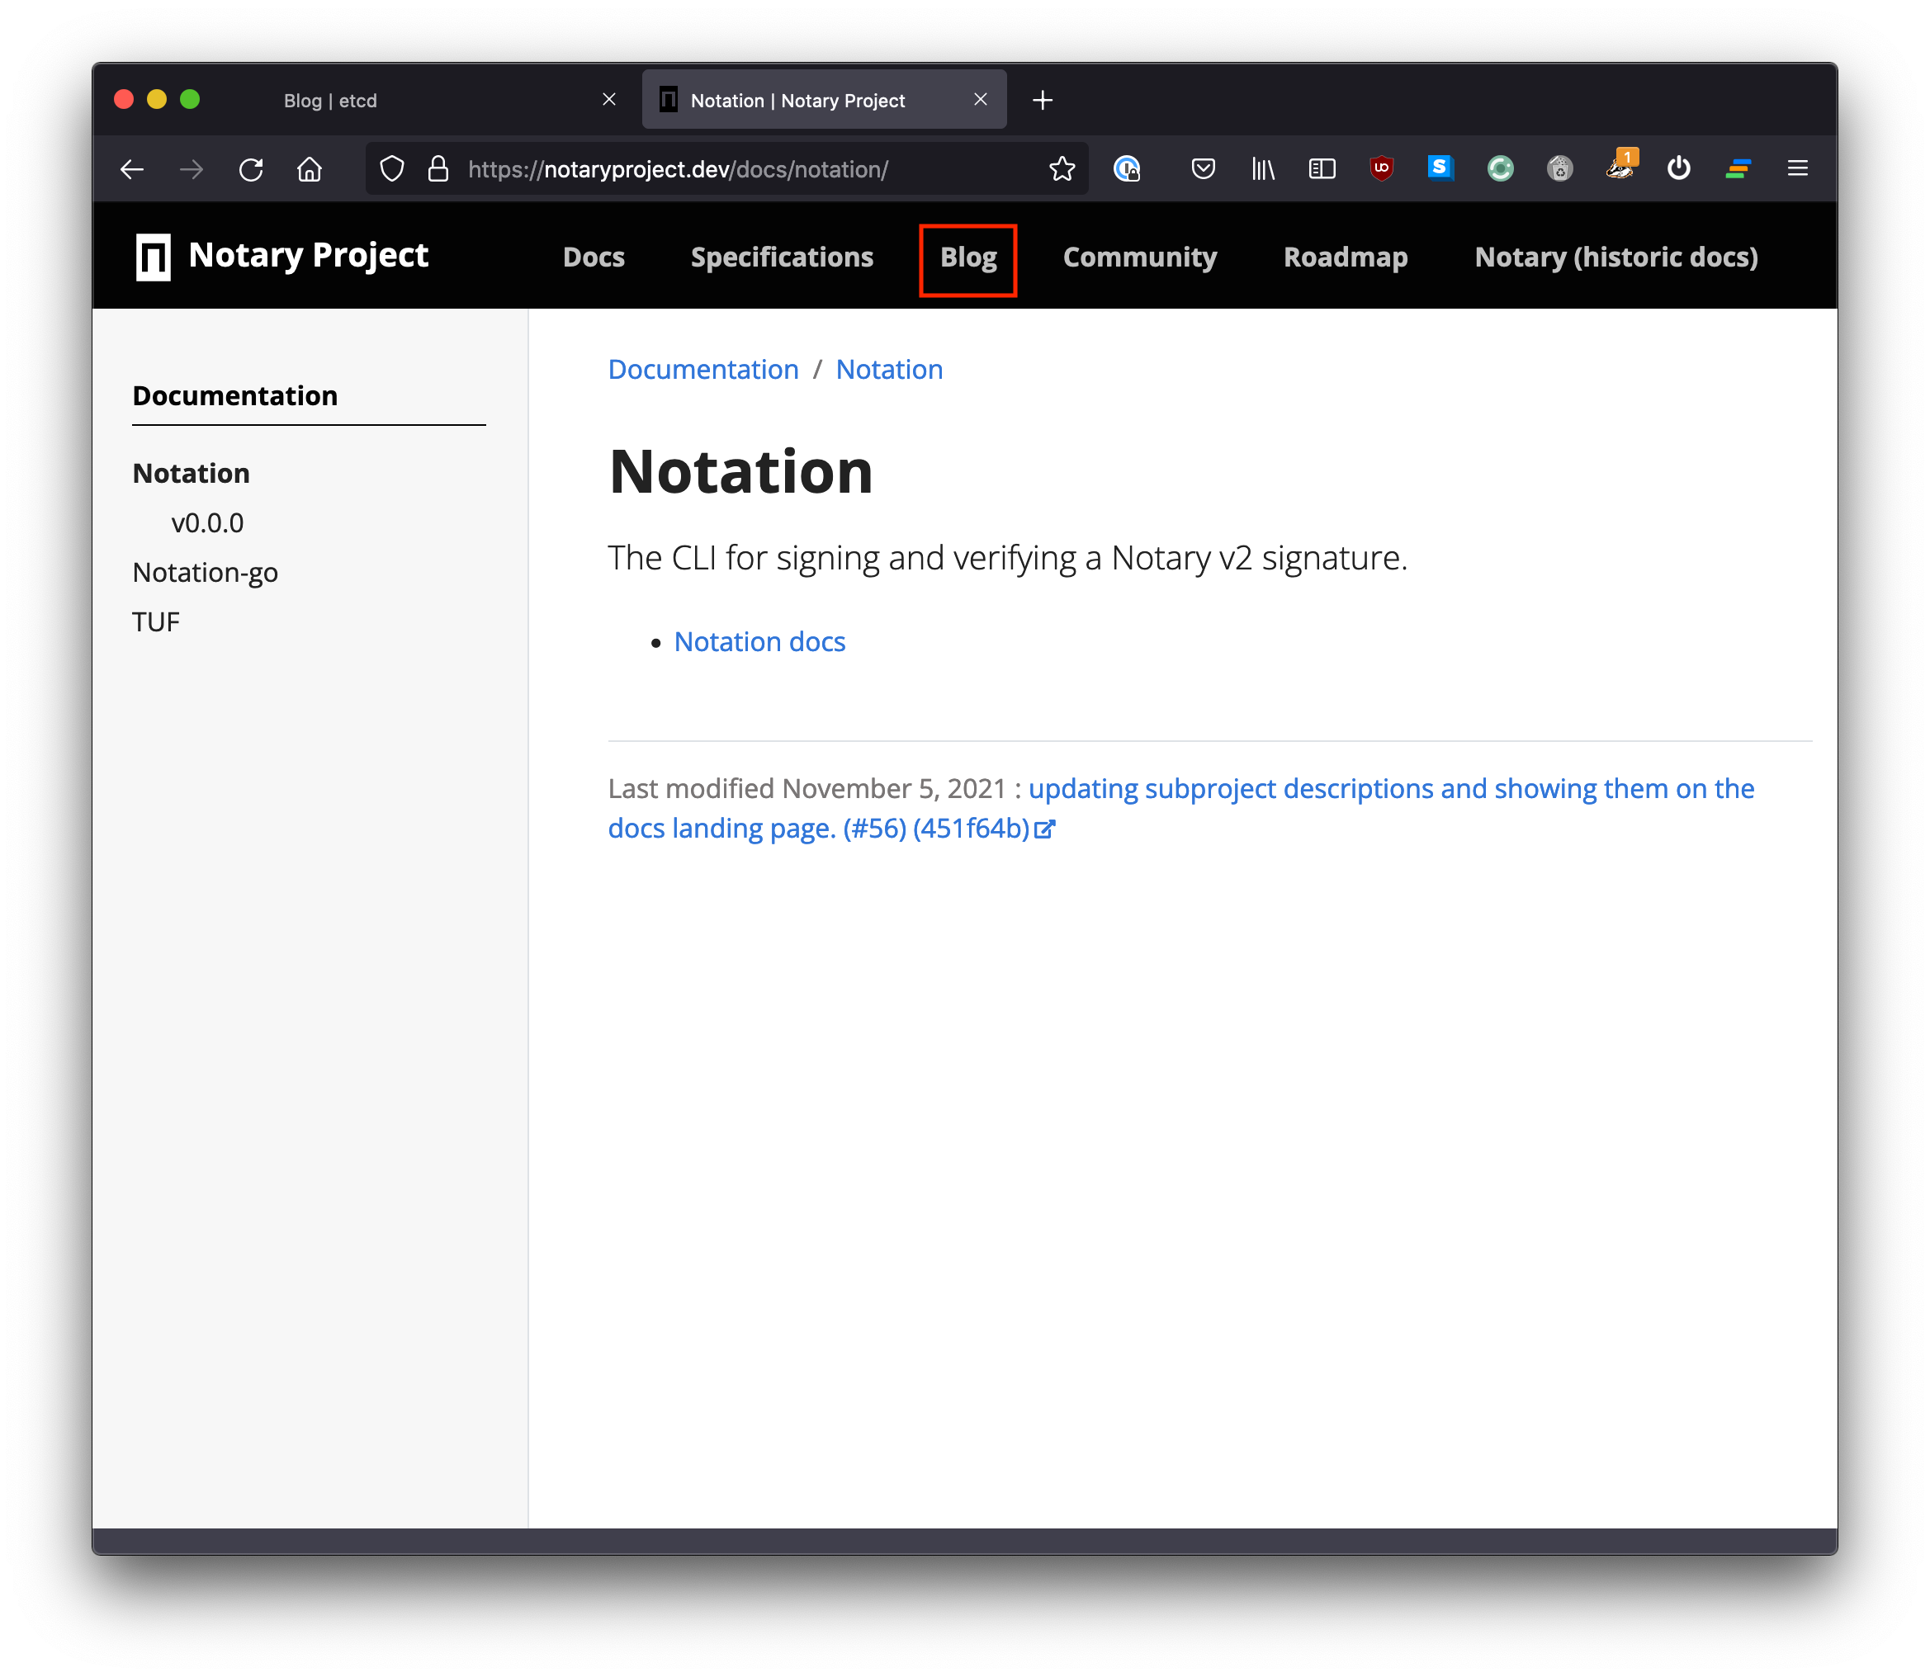Bookmark this page with the star icon
1930x1677 pixels.
(1062, 169)
